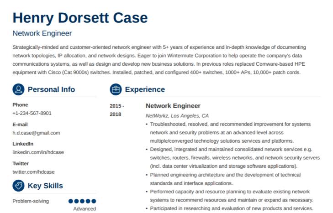333x213 pixels.
Task: Click the h.d.case@gmail.com email address
Action: (x=37, y=133)
